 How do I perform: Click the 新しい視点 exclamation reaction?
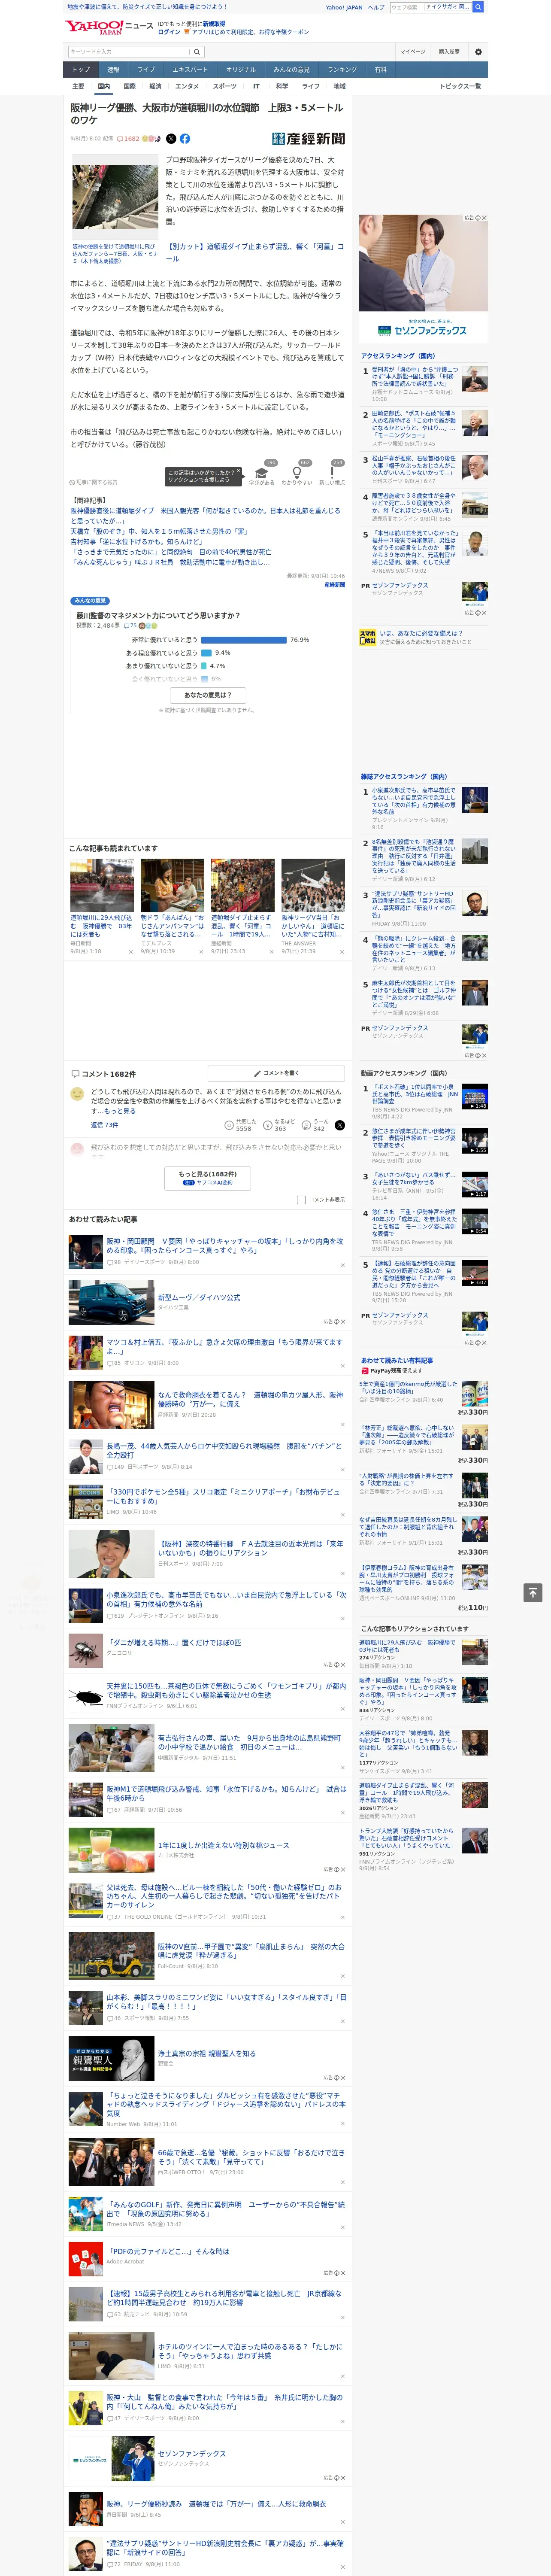[x=332, y=473]
